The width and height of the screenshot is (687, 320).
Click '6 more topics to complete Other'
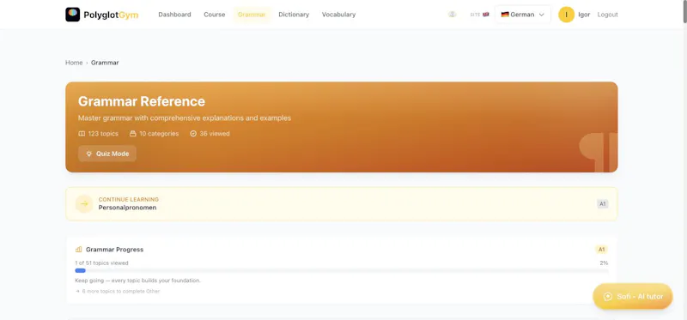(121, 291)
